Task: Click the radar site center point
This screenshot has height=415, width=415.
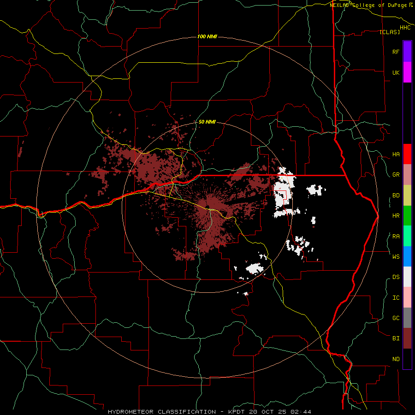Action: coord(207,207)
